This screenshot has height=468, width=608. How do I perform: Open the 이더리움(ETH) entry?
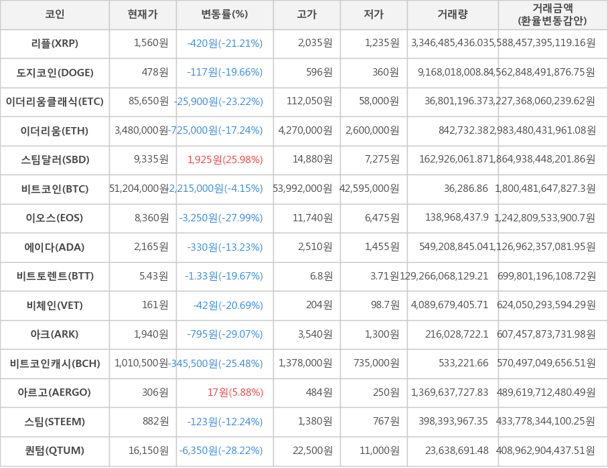(54, 131)
